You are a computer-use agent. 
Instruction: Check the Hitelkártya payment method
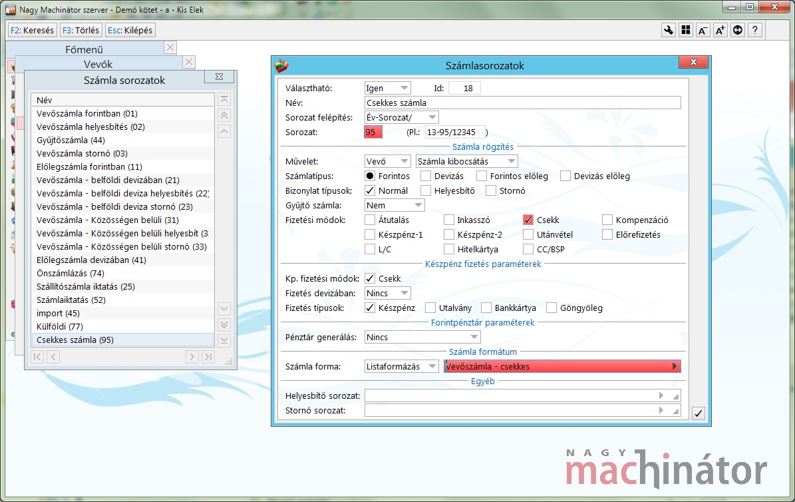(x=448, y=249)
